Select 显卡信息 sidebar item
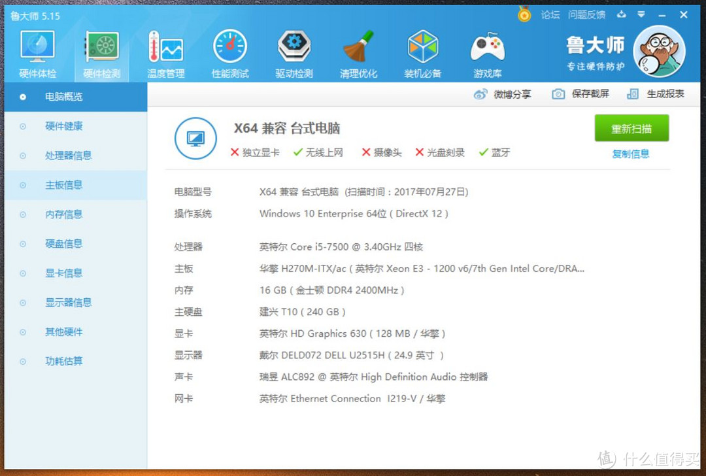The width and height of the screenshot is (706, 476). [x=76, y=273]
